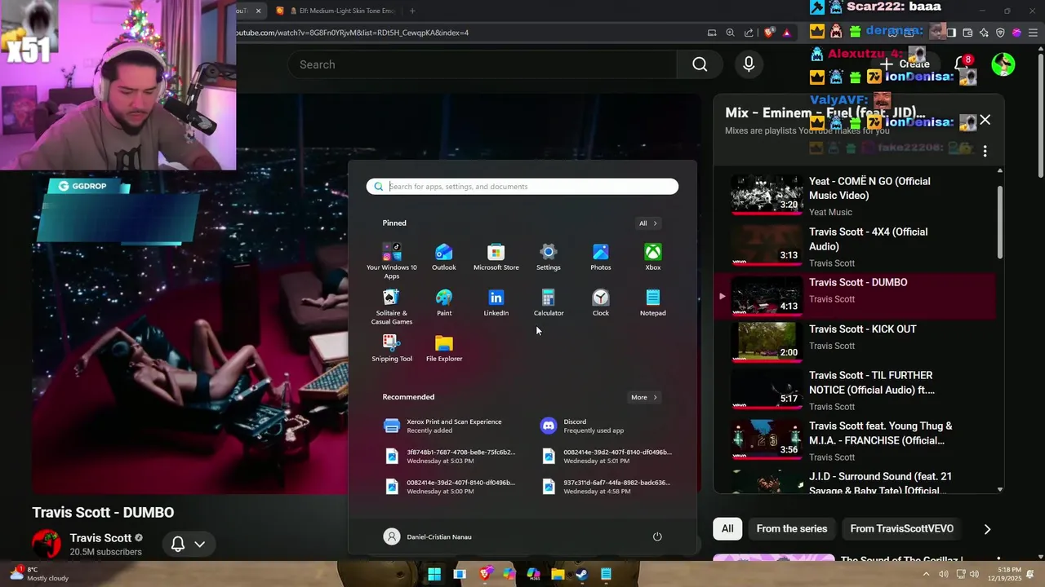Screen dimensions: 1045x587
Task: Open Your Windows 10 Apps folder
Action: point(392,260)
